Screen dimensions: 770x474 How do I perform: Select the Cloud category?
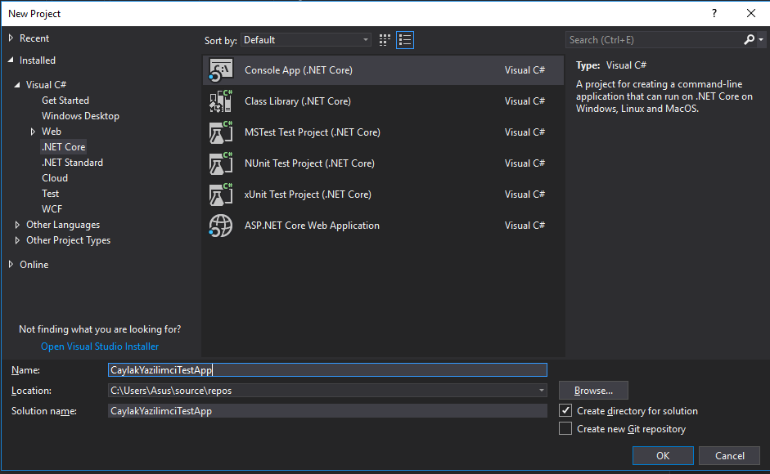point(55,178)
